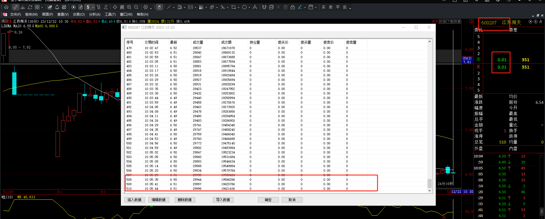Click the sort order icon

click(x=106, y=7)
